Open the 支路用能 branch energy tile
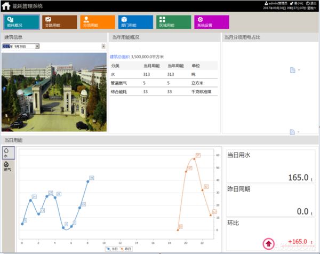This screenshot has width=320, height=254. coord(60,22)
